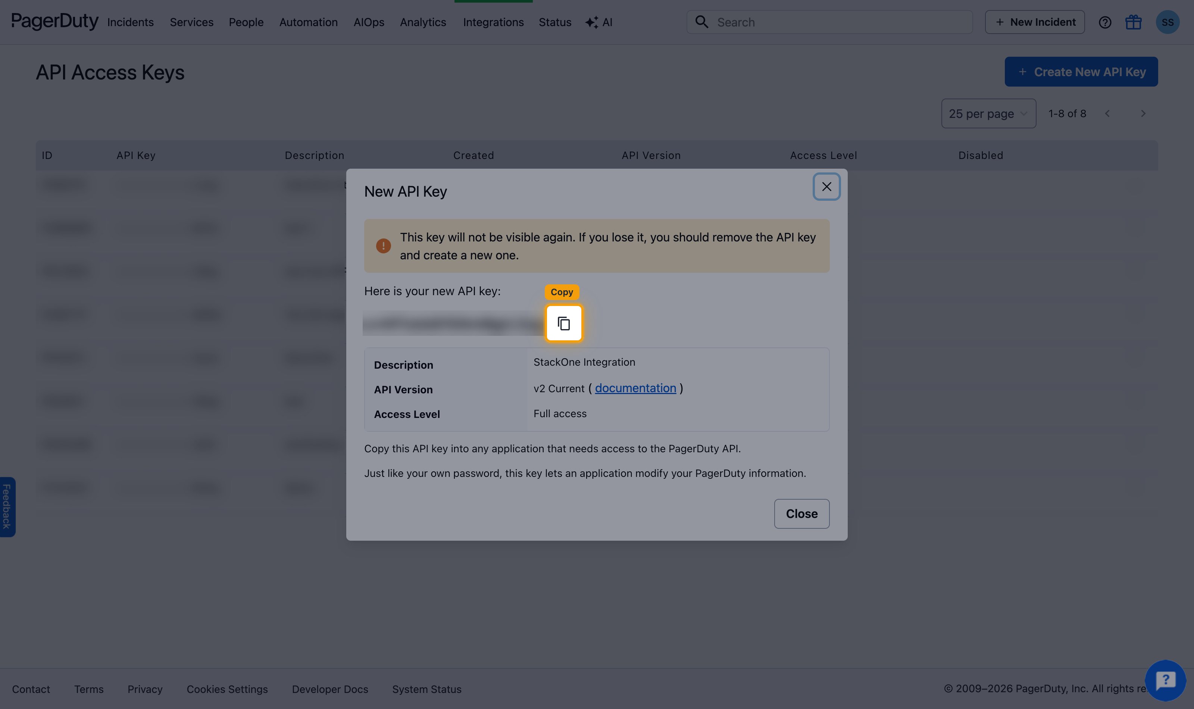Viewport: 1194px width, 709px height.
Task: Click the 'API Access Keys' page heading
Action: pos(110,73)
